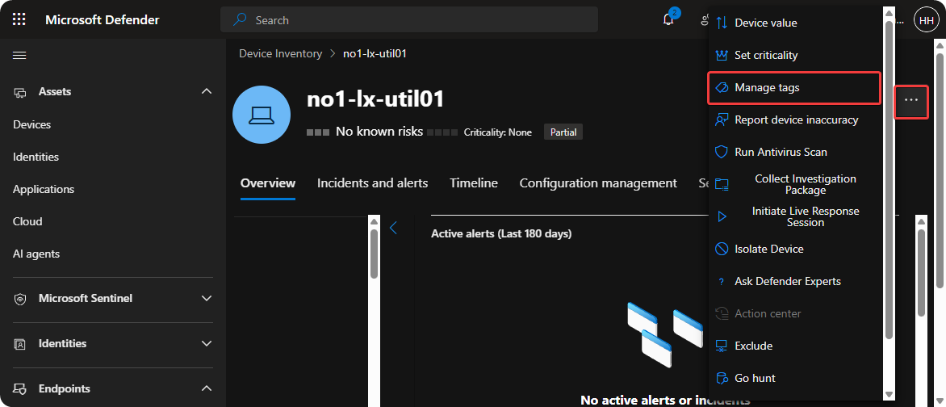Select Go hunt menu entry
The height and width of the screenshot is (407, 946).
[755, 378]
